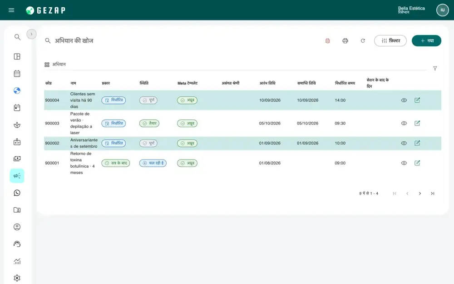Sort by the आरंभ तिथि column header

click(x=267, y=83)
